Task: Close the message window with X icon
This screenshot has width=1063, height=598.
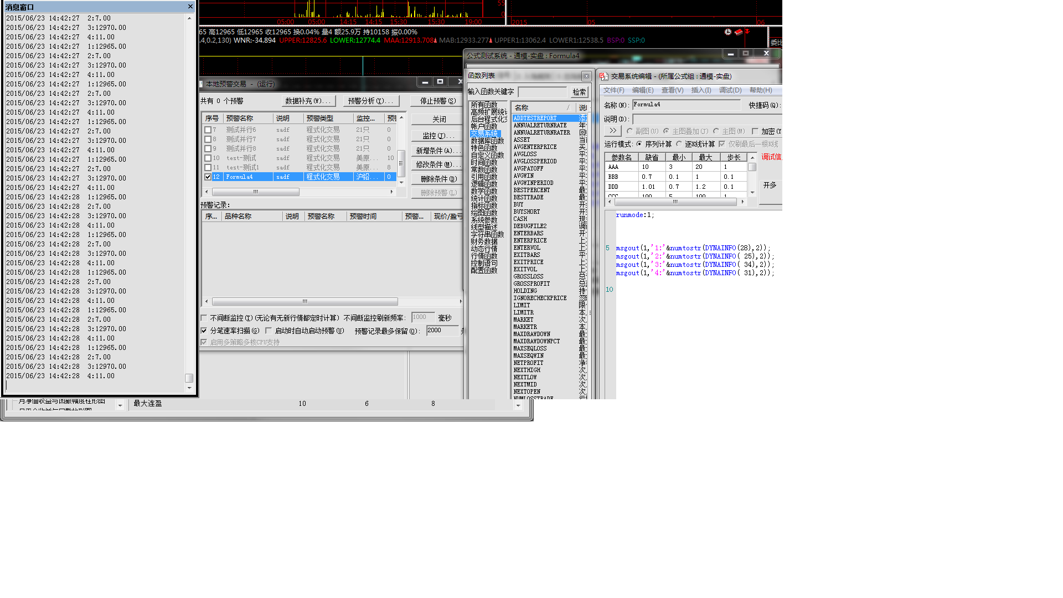Action: [190, 7]
